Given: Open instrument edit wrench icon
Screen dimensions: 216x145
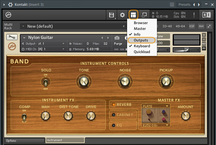Looking at the screenshot, I should [12, 37].
